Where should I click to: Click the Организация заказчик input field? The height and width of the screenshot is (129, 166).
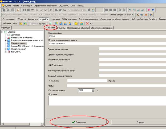pos(132,49)
